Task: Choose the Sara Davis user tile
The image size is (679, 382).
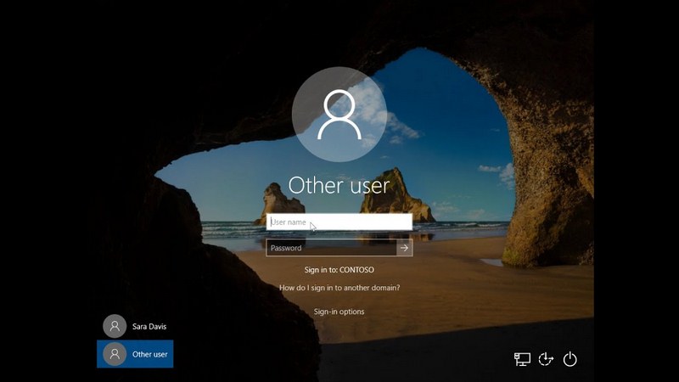Action: [x=136, y=326]
